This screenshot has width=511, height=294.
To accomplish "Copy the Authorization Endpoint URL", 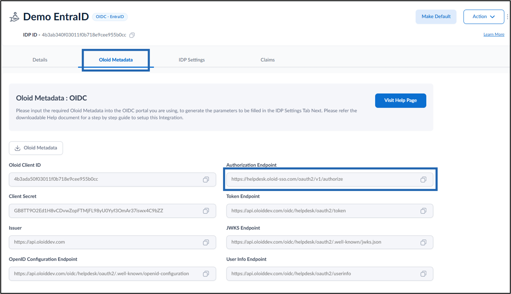I will (x=423, y=180).
